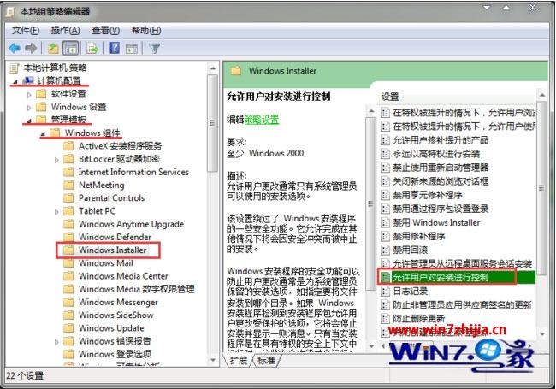The height and width of the screenshot is (389, 556).
Task: Click the Filter funnel toolbar icon
Action: (x=155, y=48)
